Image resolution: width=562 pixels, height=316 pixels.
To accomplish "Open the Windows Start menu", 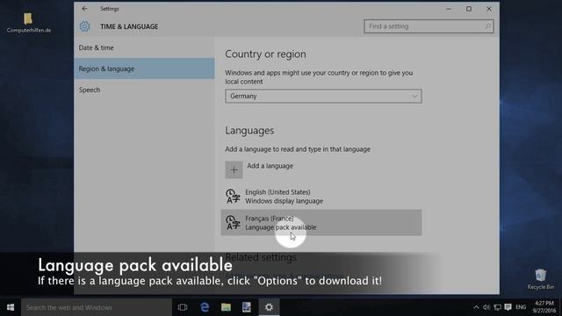I will (x=11, y=307).
